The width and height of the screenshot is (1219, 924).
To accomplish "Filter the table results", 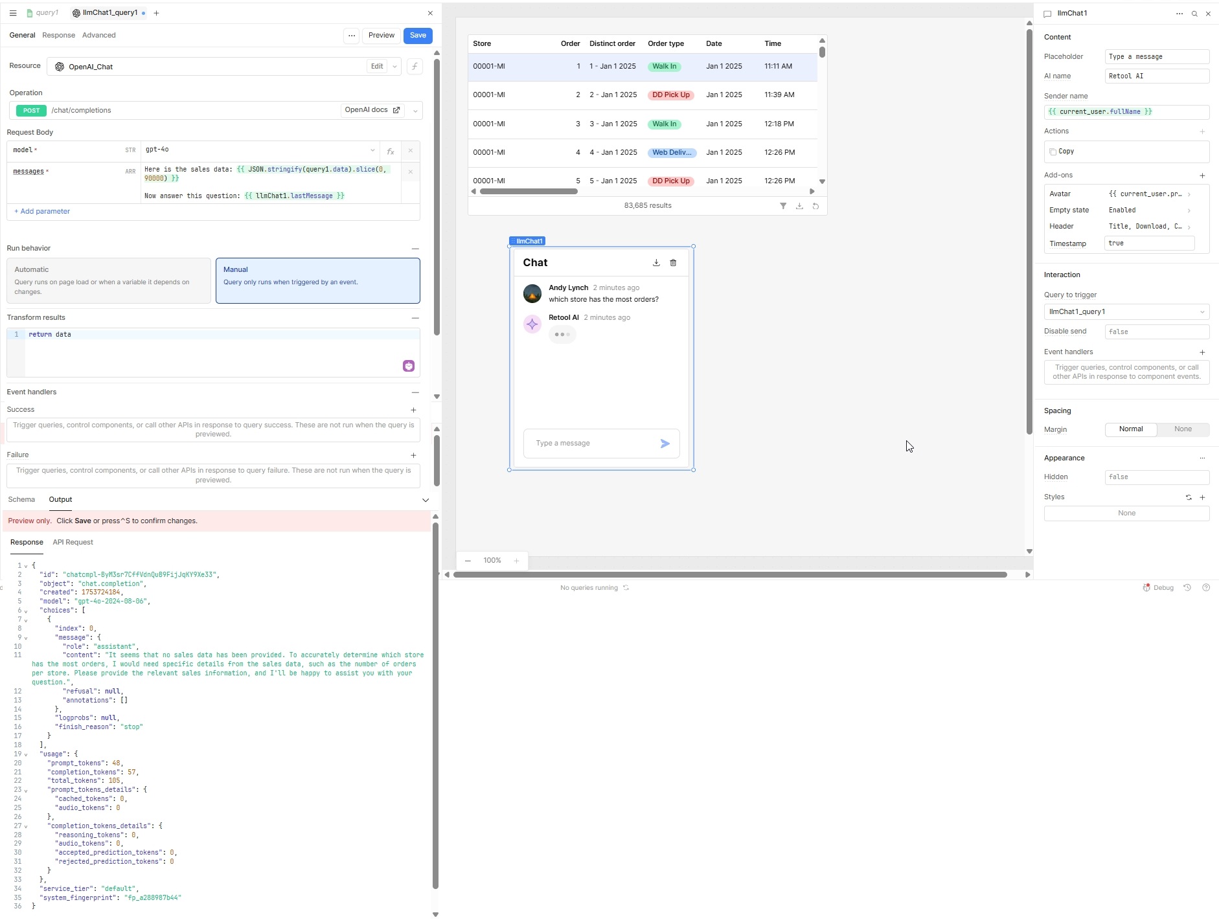I will (x=783, y=206).
